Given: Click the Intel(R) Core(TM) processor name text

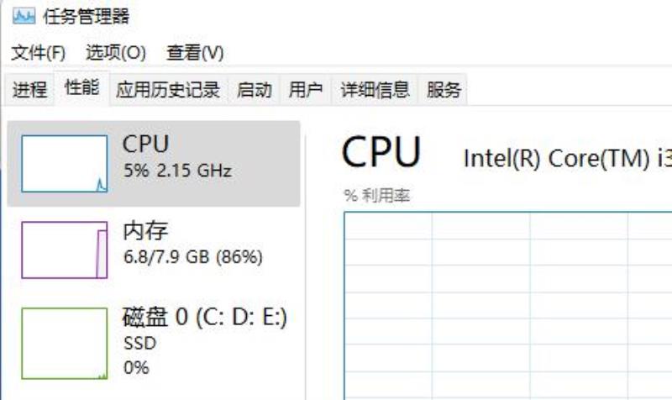Looking at the screenshot, I should click(x=568, y=158).
